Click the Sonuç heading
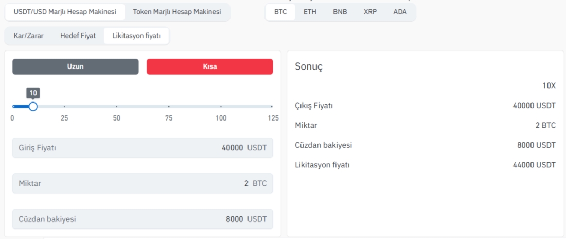 tap(309, 66)
